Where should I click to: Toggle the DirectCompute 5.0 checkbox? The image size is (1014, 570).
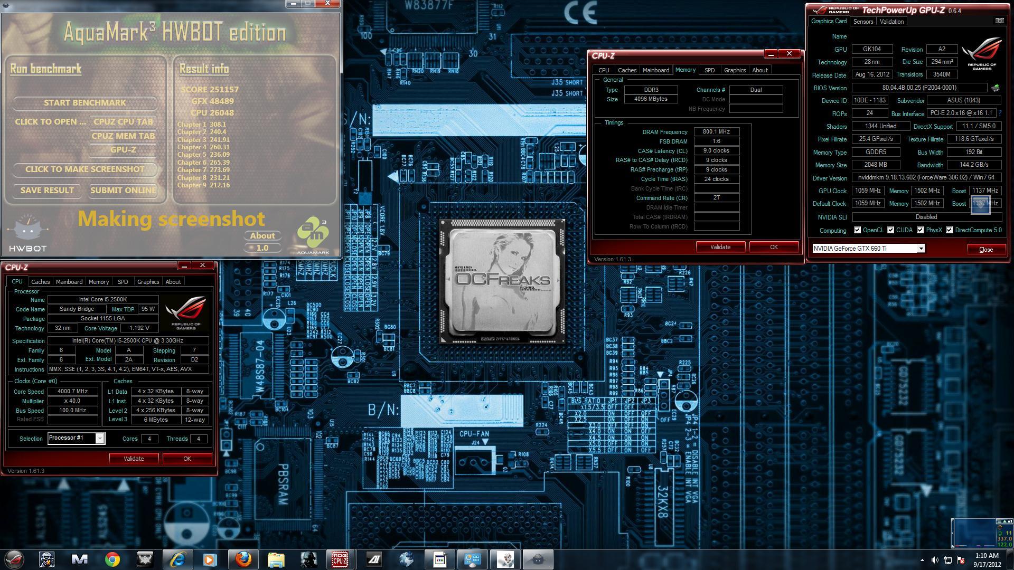[950, 230]
